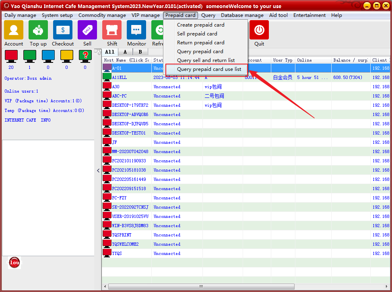Choose Create prepaid card menu entry

click(200, 25)
